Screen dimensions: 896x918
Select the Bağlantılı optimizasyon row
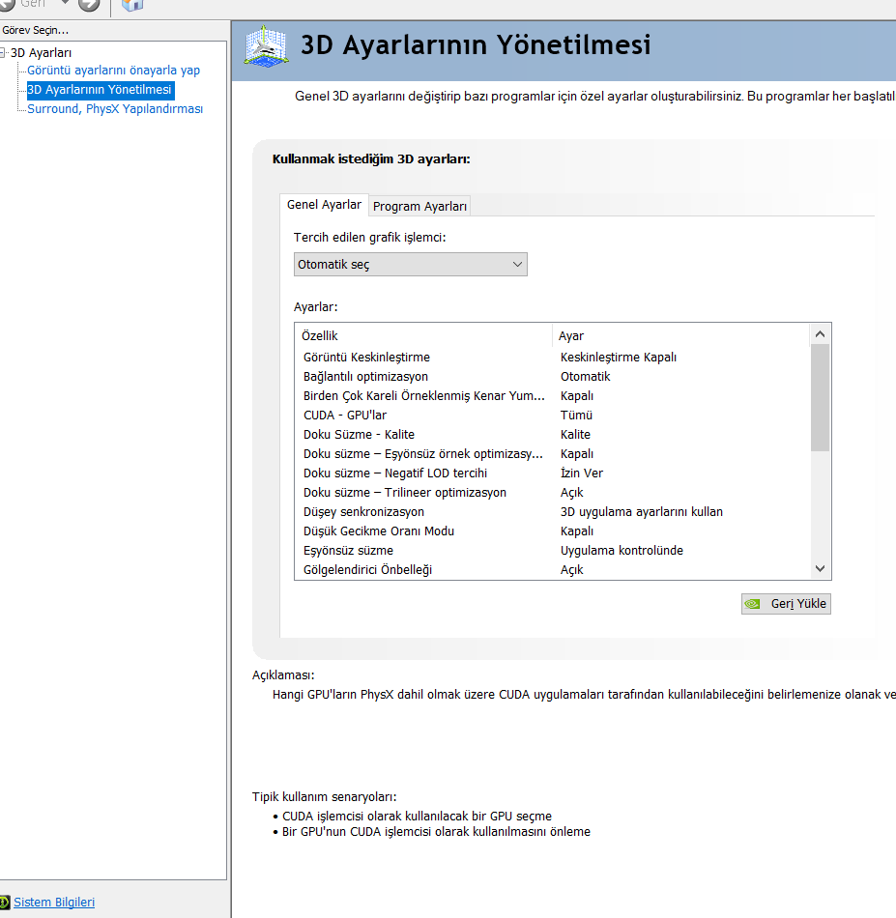click(x=553, y=377)
